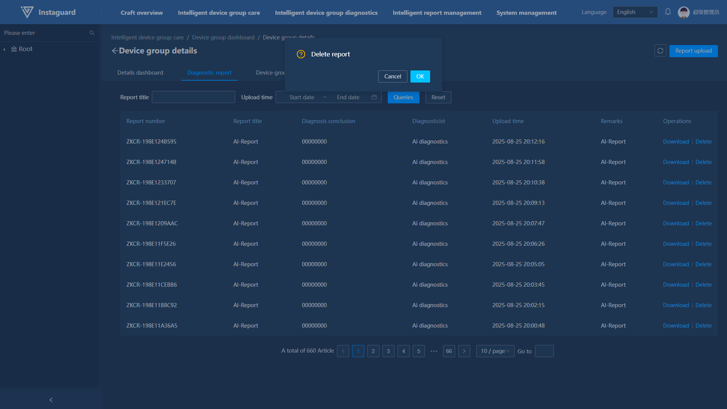Confirm delete by pressing OK
The image size is (727, 409).
tap(420, 76)
